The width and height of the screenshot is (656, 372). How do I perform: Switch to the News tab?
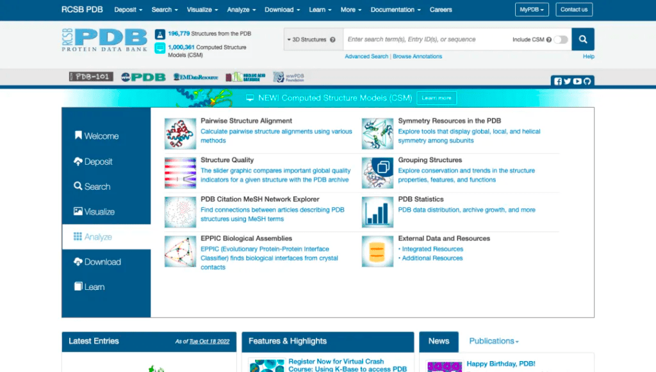pos(439,341)
